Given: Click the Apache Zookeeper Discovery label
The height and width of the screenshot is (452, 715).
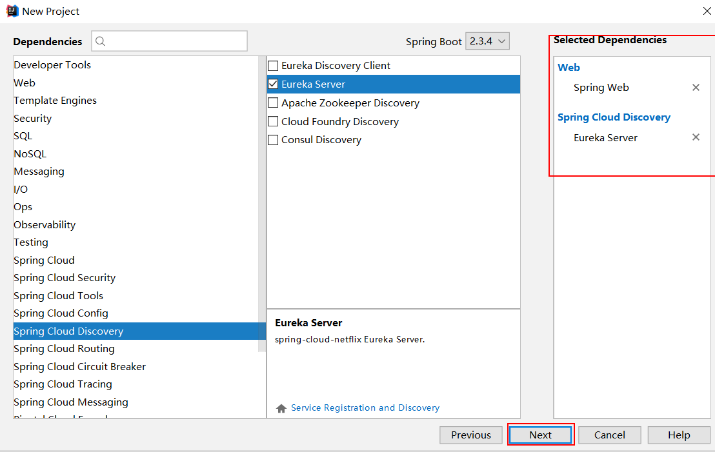Looking at the screenshot, I should (x=350, y=103).
